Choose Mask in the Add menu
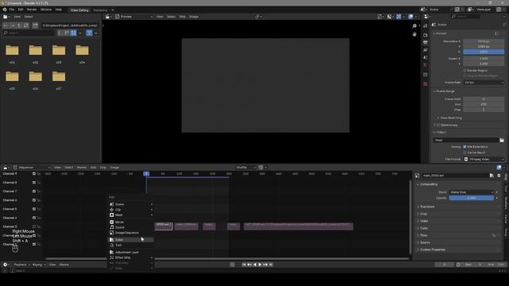Image resolution: width=509 pixels, height=286 pixels. tap(130, 215)
